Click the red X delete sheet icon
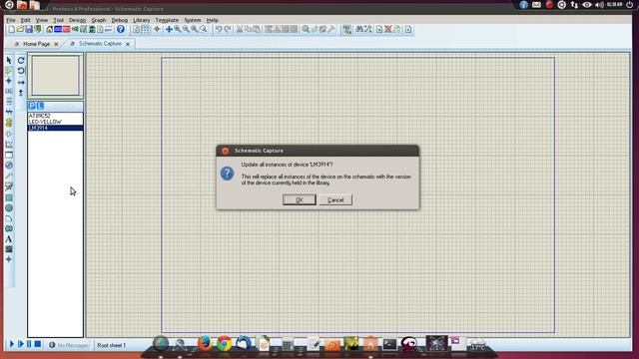The width and height of the screenshot is (639, 359). click(x=388, y=29)
